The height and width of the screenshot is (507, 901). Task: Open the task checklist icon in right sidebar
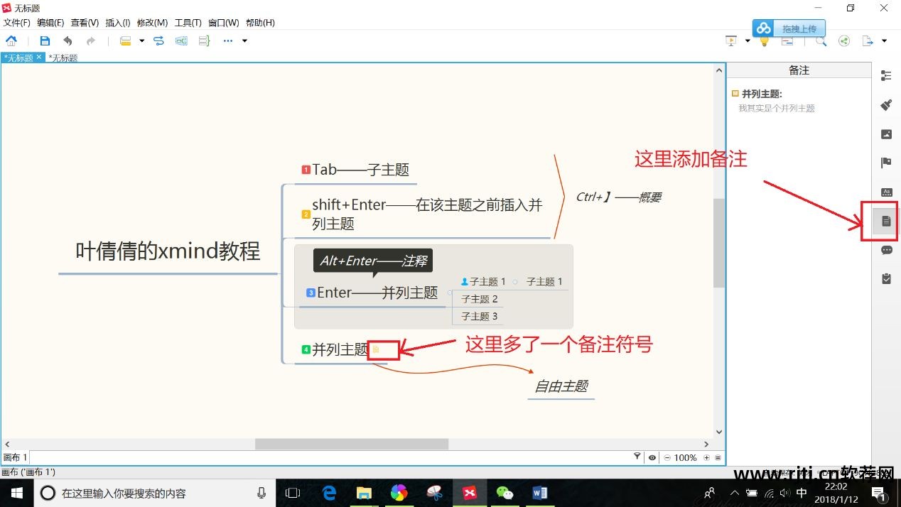(x=885, y=278)
